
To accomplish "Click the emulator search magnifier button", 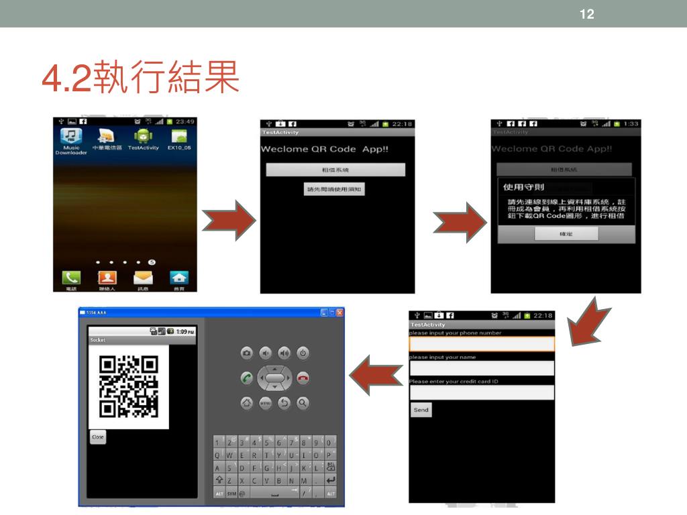I will click(303, 403).
